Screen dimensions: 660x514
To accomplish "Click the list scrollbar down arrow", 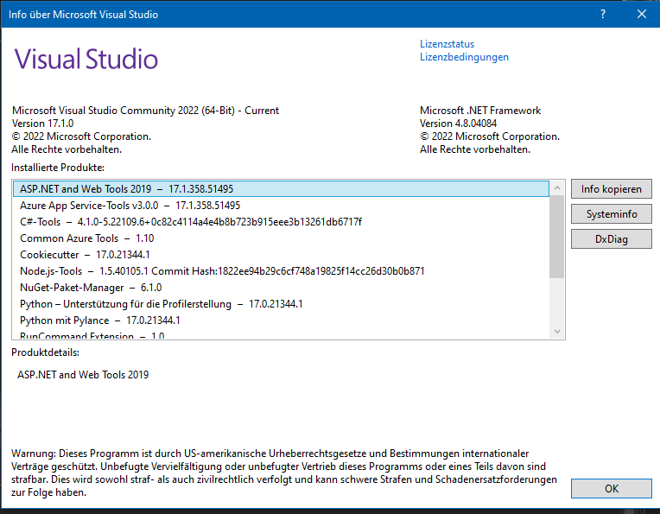I will [x=557, y=332].
